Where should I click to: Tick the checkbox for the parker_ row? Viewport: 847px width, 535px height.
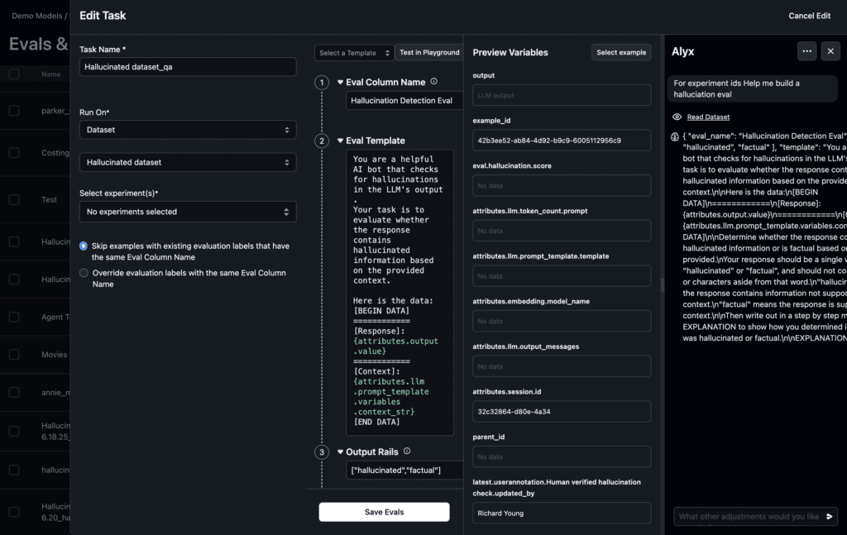pyautogui.click(x=14, y=111)
